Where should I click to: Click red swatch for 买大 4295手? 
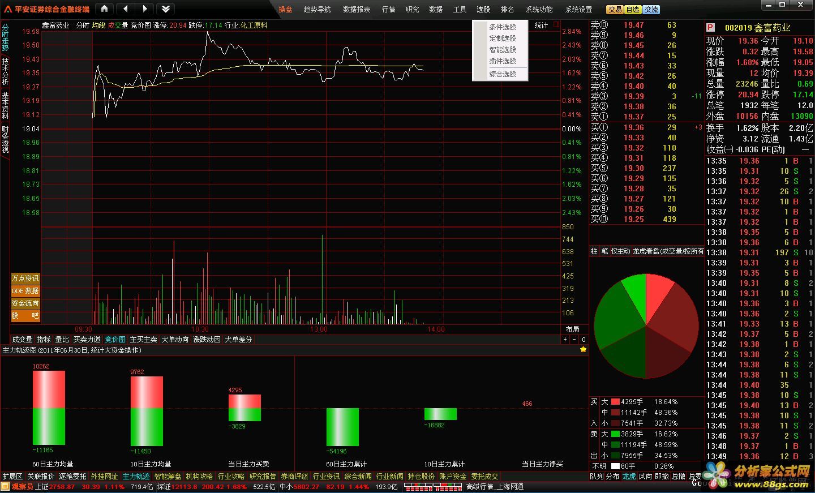615,401
